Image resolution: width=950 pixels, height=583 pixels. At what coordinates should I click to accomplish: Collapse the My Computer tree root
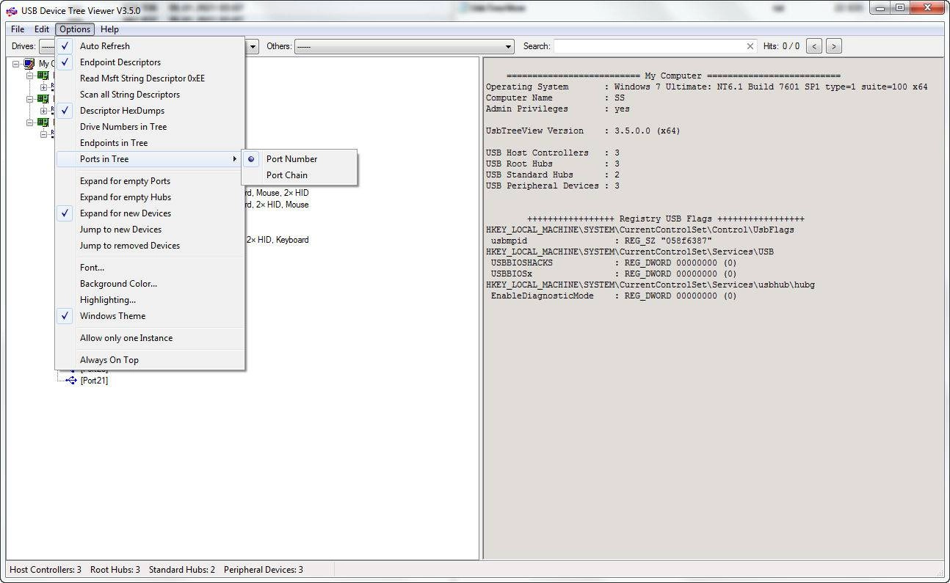click(x=16, y=64)
